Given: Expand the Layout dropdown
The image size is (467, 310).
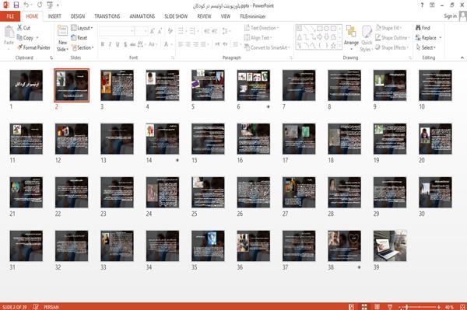Looking at the screenshot, I should 82,28.
